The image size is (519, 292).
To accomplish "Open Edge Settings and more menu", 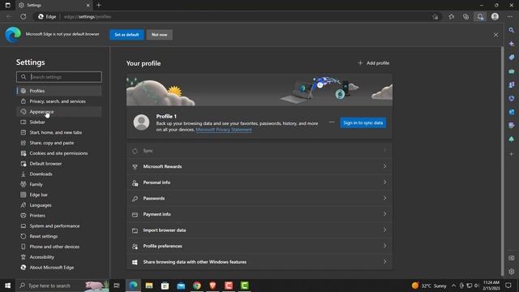I will click(x=510, y=16).
